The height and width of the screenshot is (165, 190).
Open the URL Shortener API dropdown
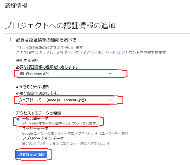65,74
